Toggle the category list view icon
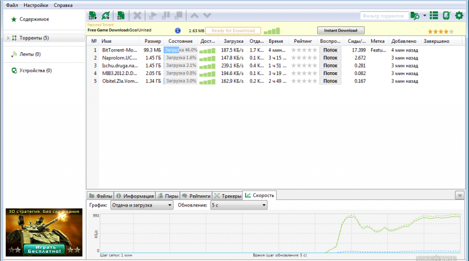This screenshot has width=469, height=261. tap(434, 15)
